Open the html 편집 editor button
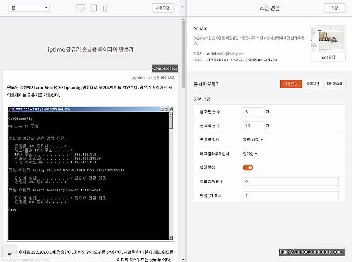Viewport: 352px width, 262px height. tap(328, 57)
